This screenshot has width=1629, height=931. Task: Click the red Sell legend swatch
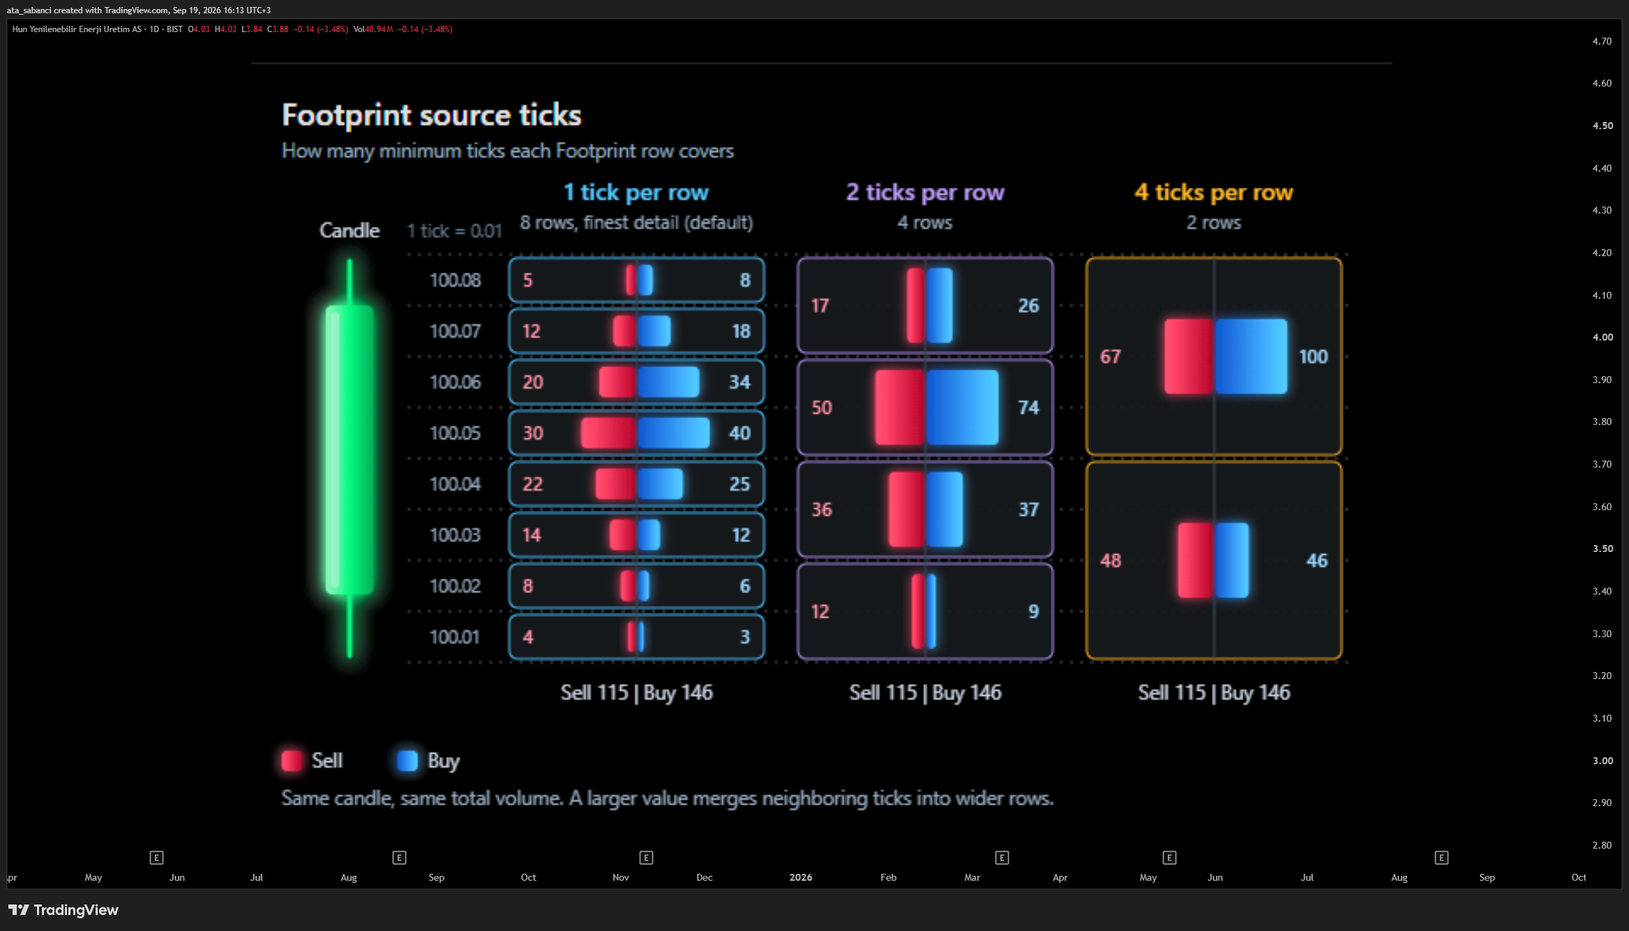292,761
